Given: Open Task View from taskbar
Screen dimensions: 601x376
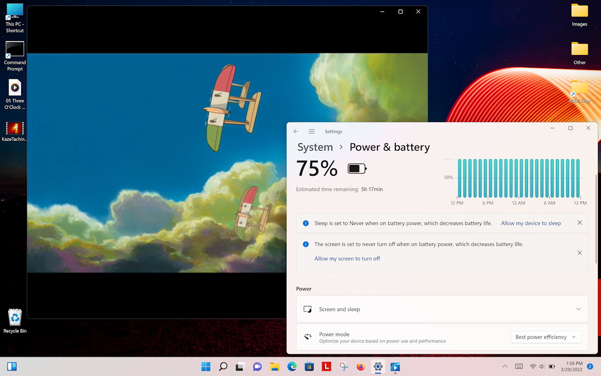Looking at the screenshot, I should [240, 367].
